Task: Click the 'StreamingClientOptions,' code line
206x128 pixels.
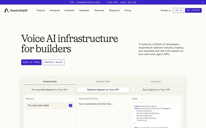Action: (x=148, y=113)
